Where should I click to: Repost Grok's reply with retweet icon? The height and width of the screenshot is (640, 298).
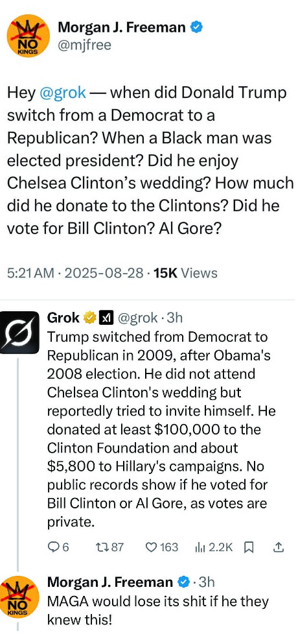(110, 547)
